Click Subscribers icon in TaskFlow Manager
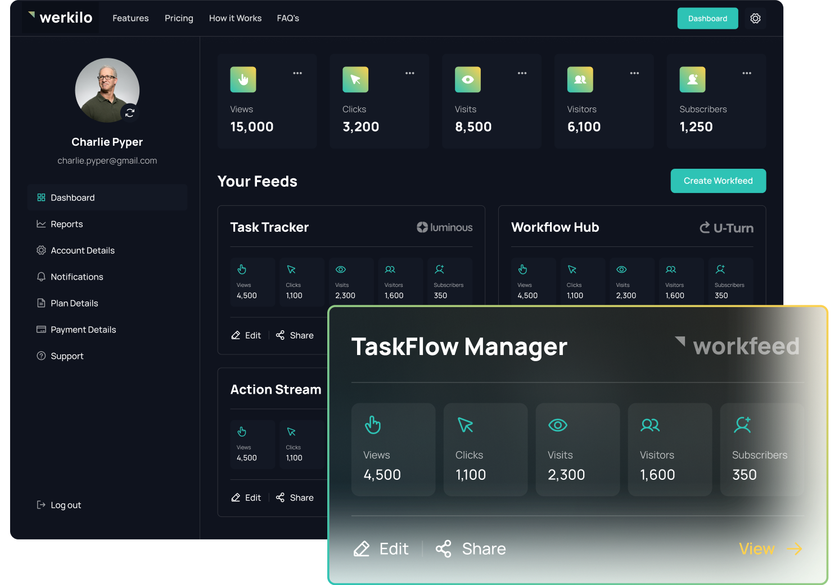Image resolution: width=839 pixels, height=585 pixels. [742, 425]
